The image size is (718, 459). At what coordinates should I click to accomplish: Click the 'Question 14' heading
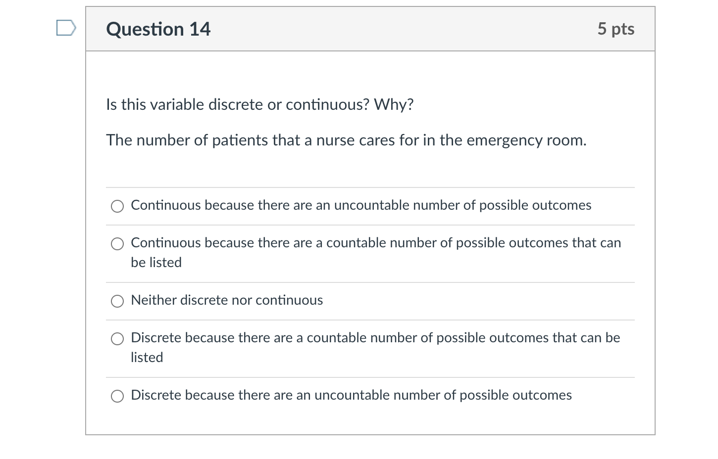(158, 29)
